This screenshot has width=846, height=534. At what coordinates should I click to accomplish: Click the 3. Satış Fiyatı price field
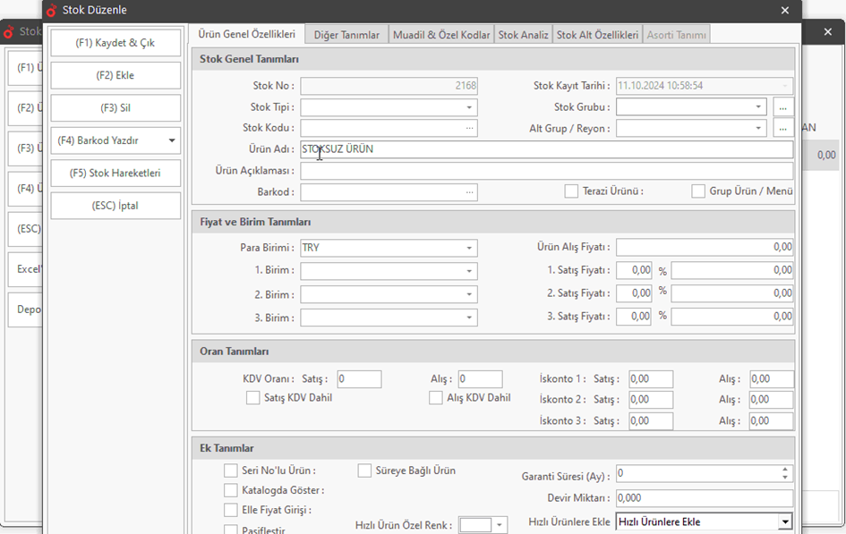click(x=731, y=317)
